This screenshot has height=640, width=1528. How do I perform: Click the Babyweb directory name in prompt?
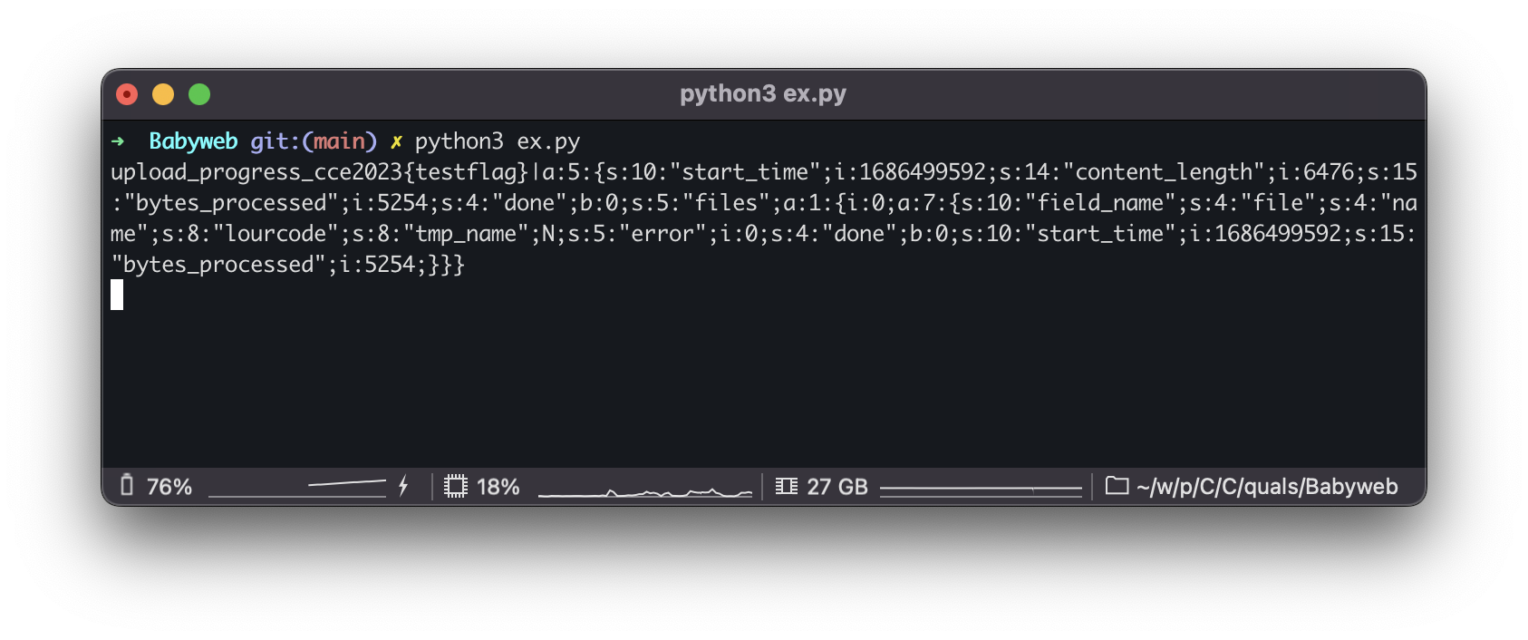click(x=193, y=141)
